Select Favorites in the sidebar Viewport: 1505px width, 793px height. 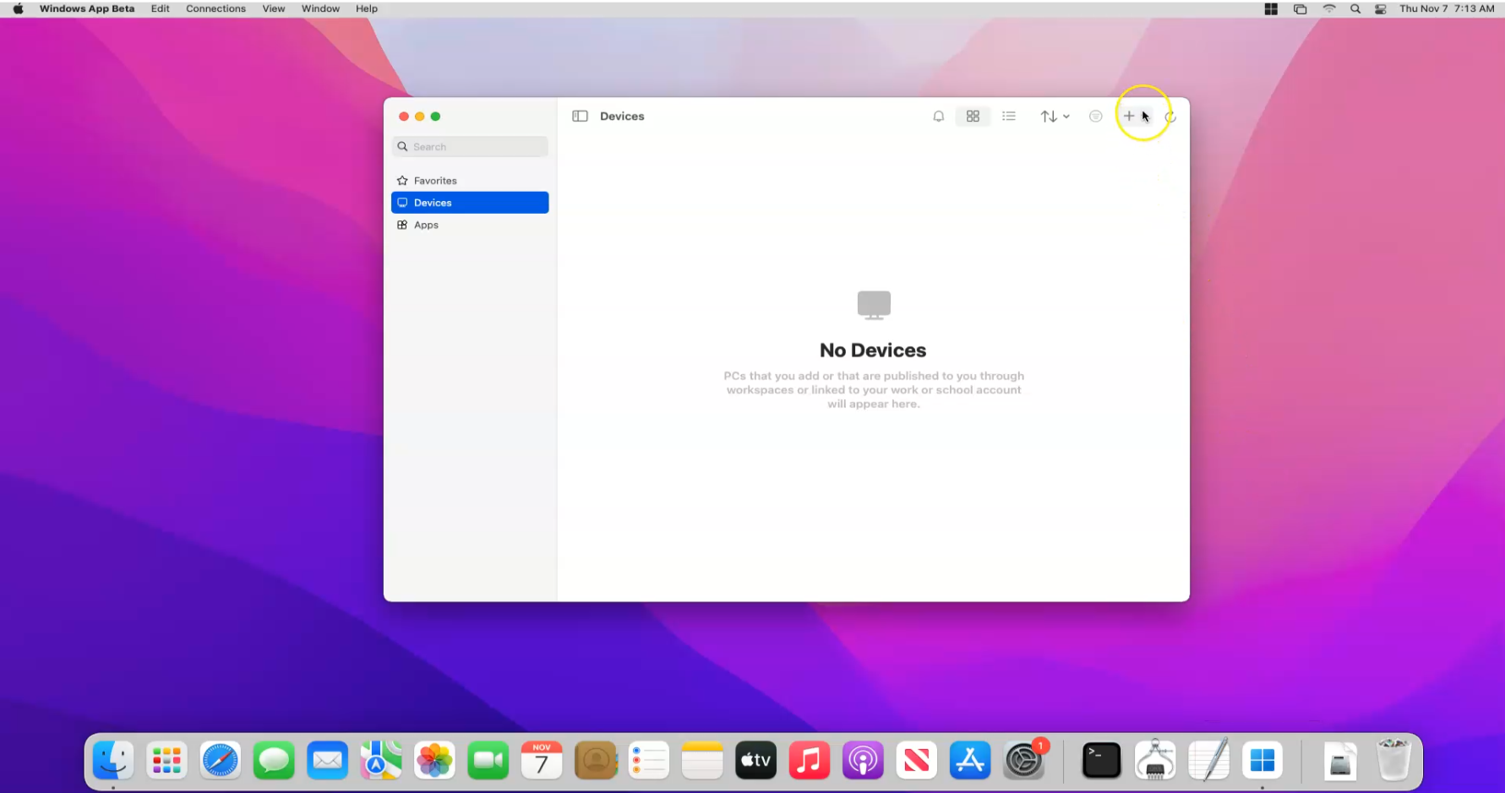[435, 181]
